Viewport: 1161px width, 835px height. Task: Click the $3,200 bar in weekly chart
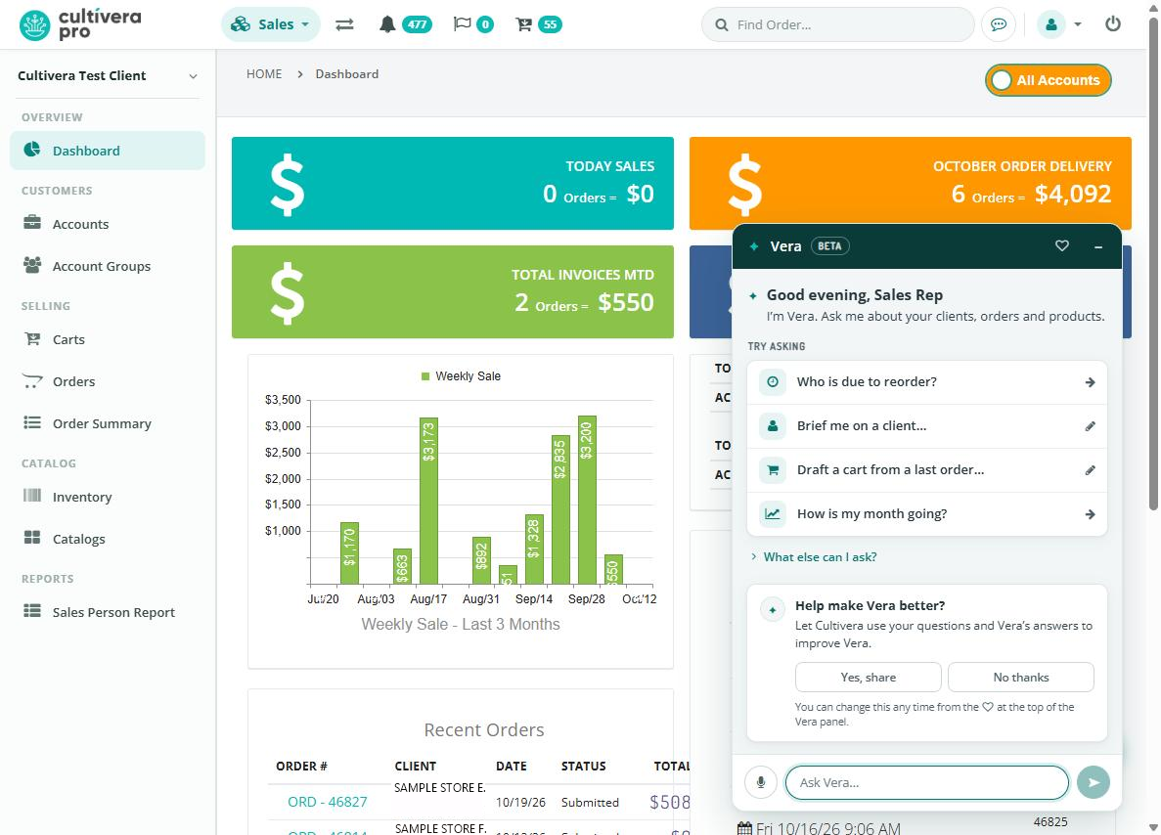(x=587, y=500)
